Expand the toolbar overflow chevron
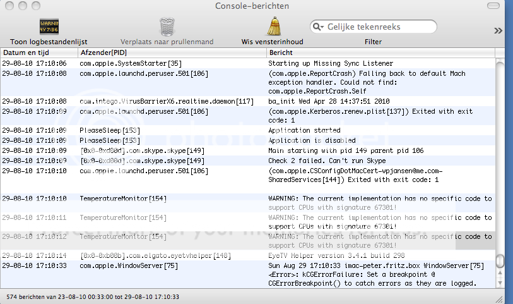 point(498,30)
